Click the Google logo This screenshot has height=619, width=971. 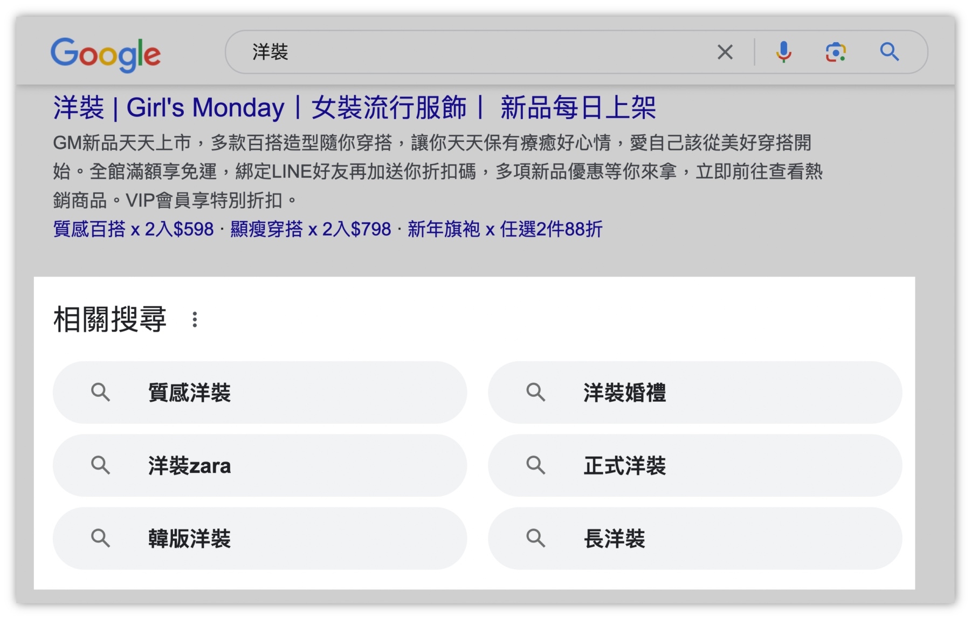point(106,54)
